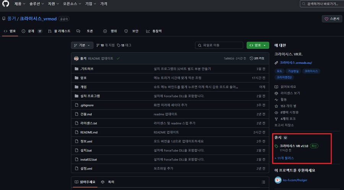Open the 건물.md file
This screenshot has width=344, height=190.
[x=86, y=114]
